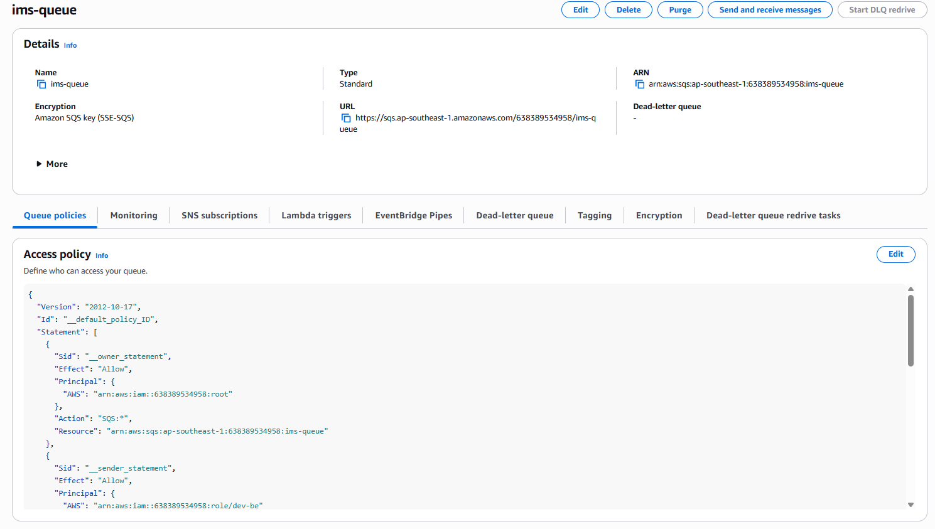View the Lambda triggers tab
Viewport: 935px width, 529px height.
click(x=316, y=215)
